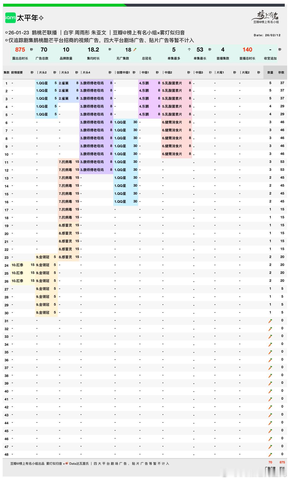
Task: Click the carrot icon in episode 31 row
Action: [x=270, y=321]
